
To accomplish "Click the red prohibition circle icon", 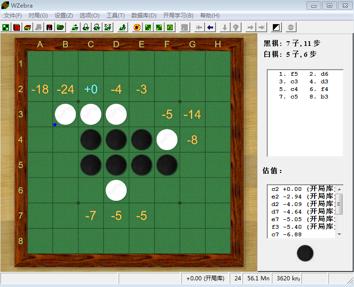I will click(137, 27).
